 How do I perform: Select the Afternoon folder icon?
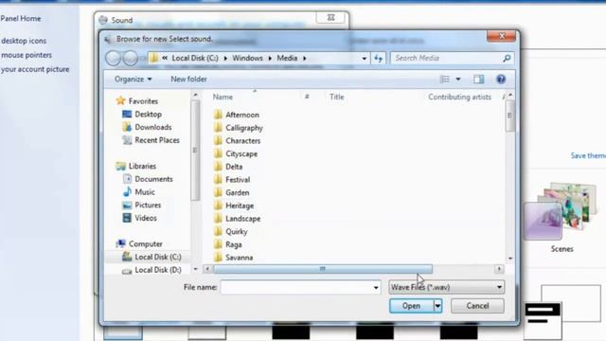tap(218, 115)
